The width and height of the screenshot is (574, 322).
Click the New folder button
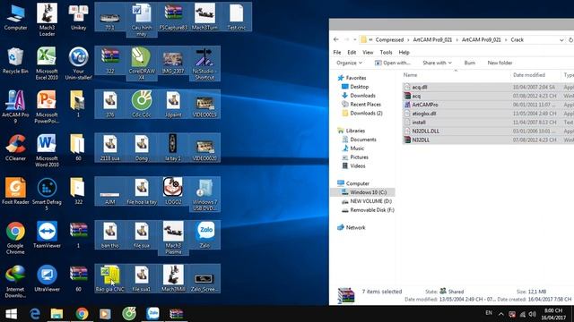click(x=500, y=63)
